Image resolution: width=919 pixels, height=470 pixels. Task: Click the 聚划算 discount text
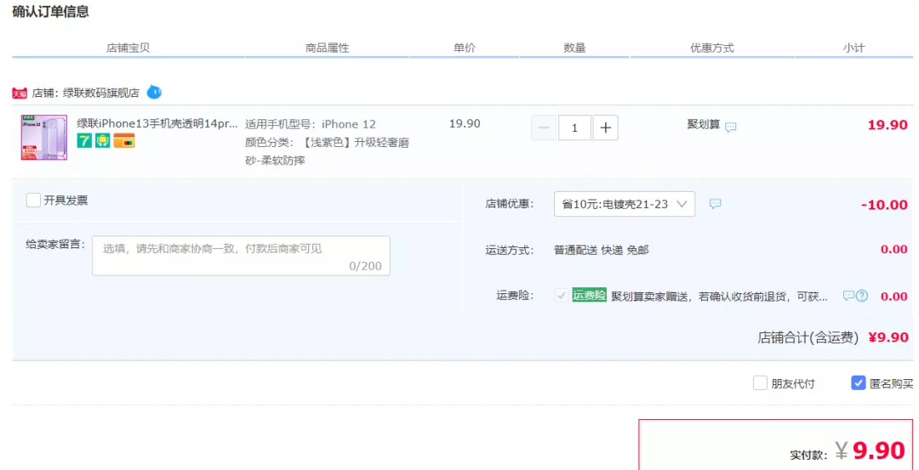pyautogui.click(x=704, y=124)
